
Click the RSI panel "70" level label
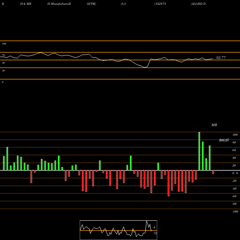[3, 55]
